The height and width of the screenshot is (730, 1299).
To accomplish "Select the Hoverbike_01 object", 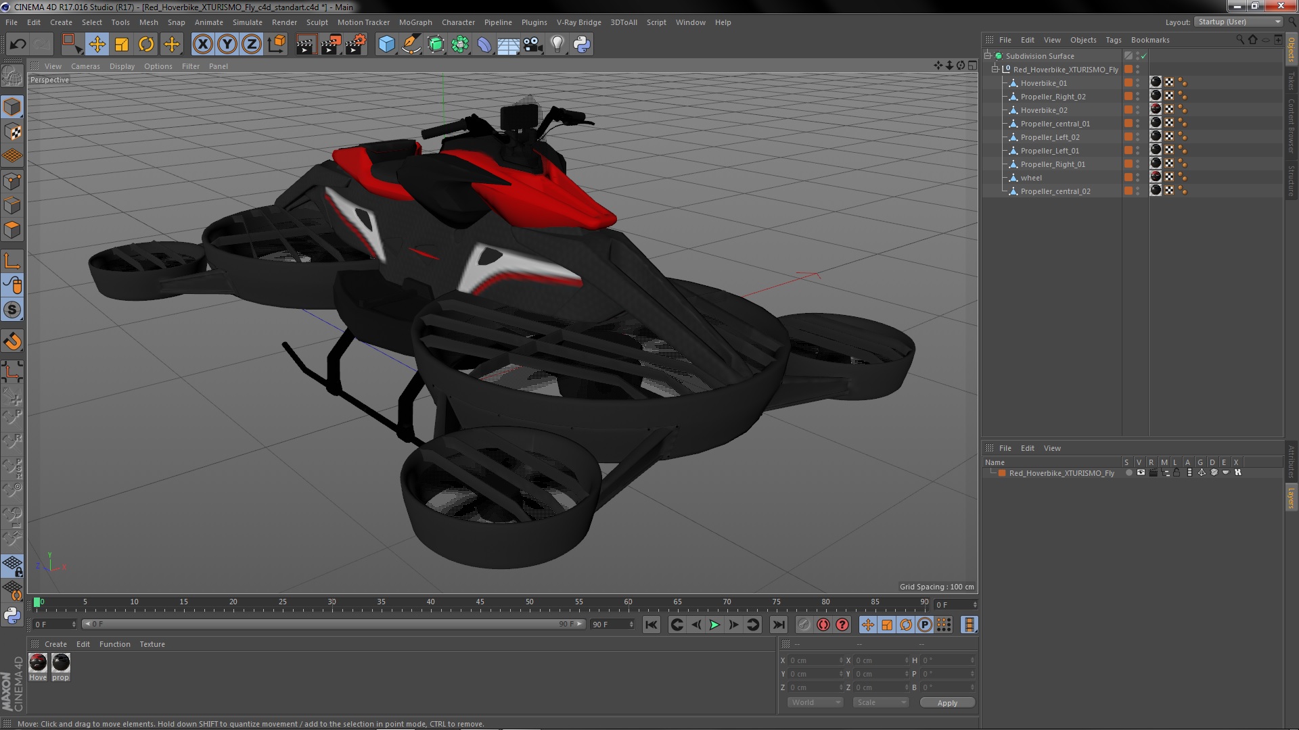I will 1043,83.
